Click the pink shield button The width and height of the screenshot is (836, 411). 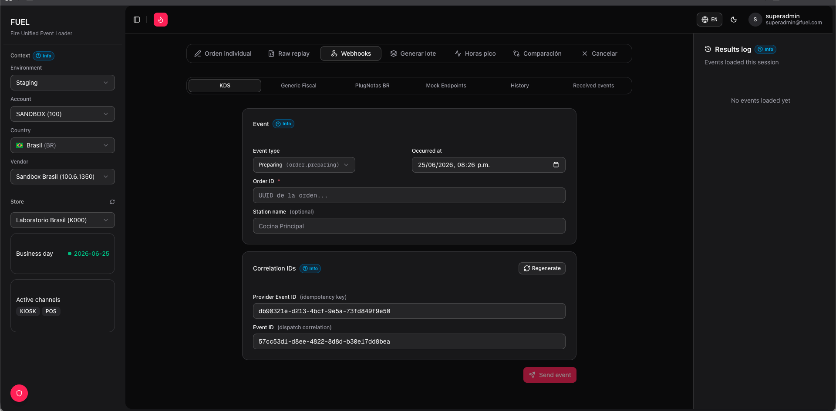pos(19,393)
